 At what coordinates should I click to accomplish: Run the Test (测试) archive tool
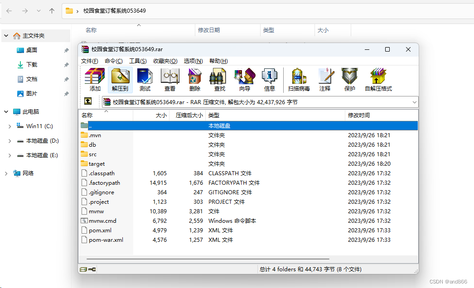click(x=145, y=80)
